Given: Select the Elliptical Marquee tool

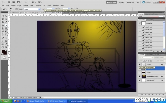Looking at the screenshot, I should coord(3,16).
